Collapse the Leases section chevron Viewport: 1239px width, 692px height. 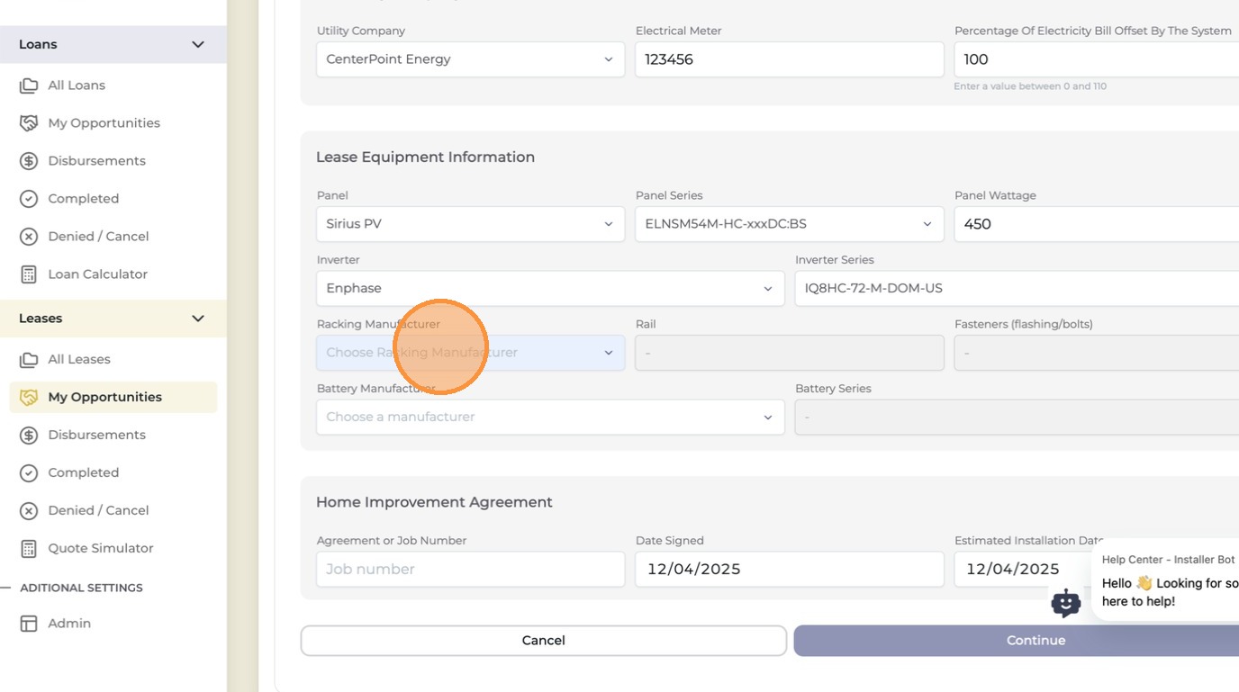click(198, 319)
